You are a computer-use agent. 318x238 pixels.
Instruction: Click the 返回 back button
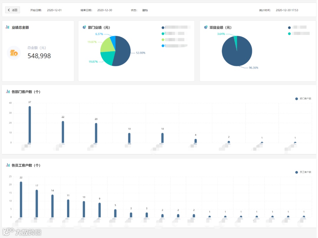point(13,10)
